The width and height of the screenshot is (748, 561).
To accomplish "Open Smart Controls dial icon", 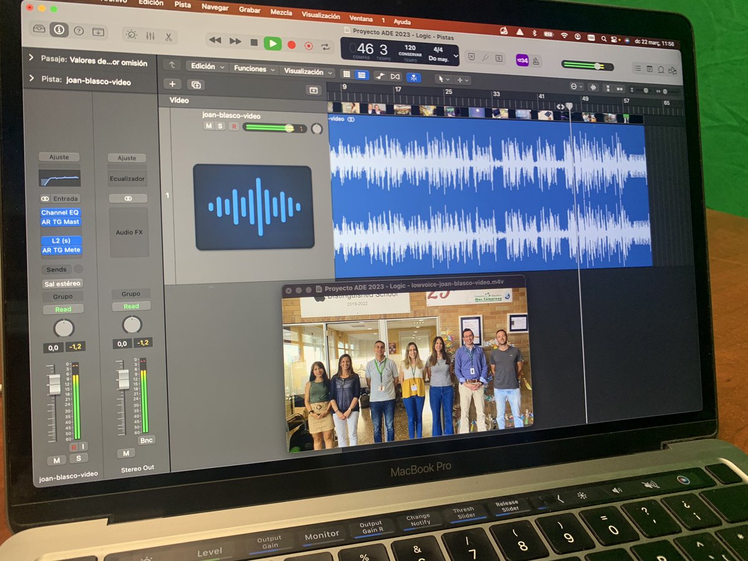I will pyautogui.click(x=132, y=34).
